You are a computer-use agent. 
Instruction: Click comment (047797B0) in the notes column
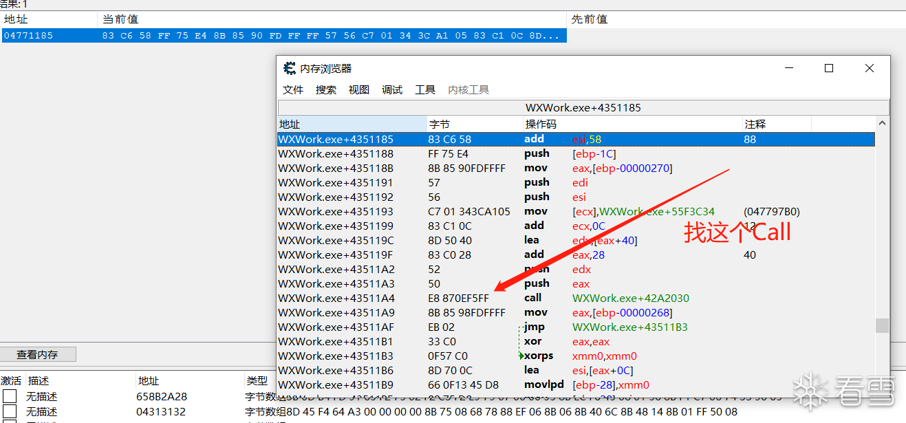pos(772,211)
